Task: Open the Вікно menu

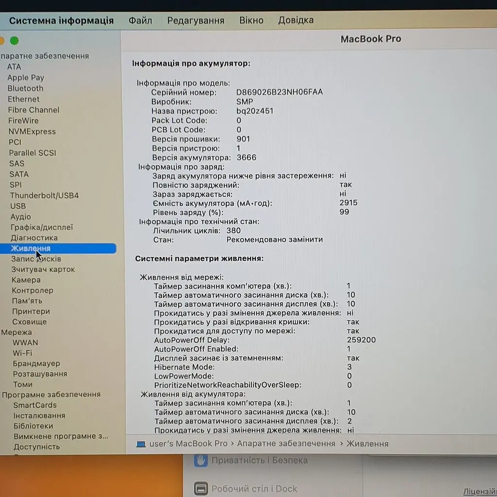Action: tap(251, 20)
